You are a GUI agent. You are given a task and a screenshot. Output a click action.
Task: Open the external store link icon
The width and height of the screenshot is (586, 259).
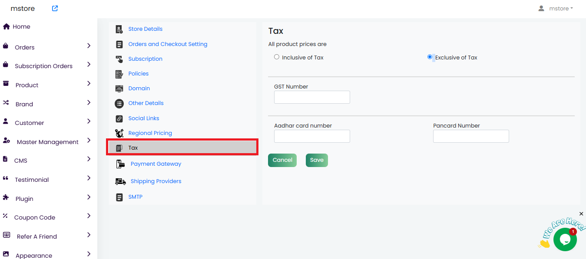point(55,8)
